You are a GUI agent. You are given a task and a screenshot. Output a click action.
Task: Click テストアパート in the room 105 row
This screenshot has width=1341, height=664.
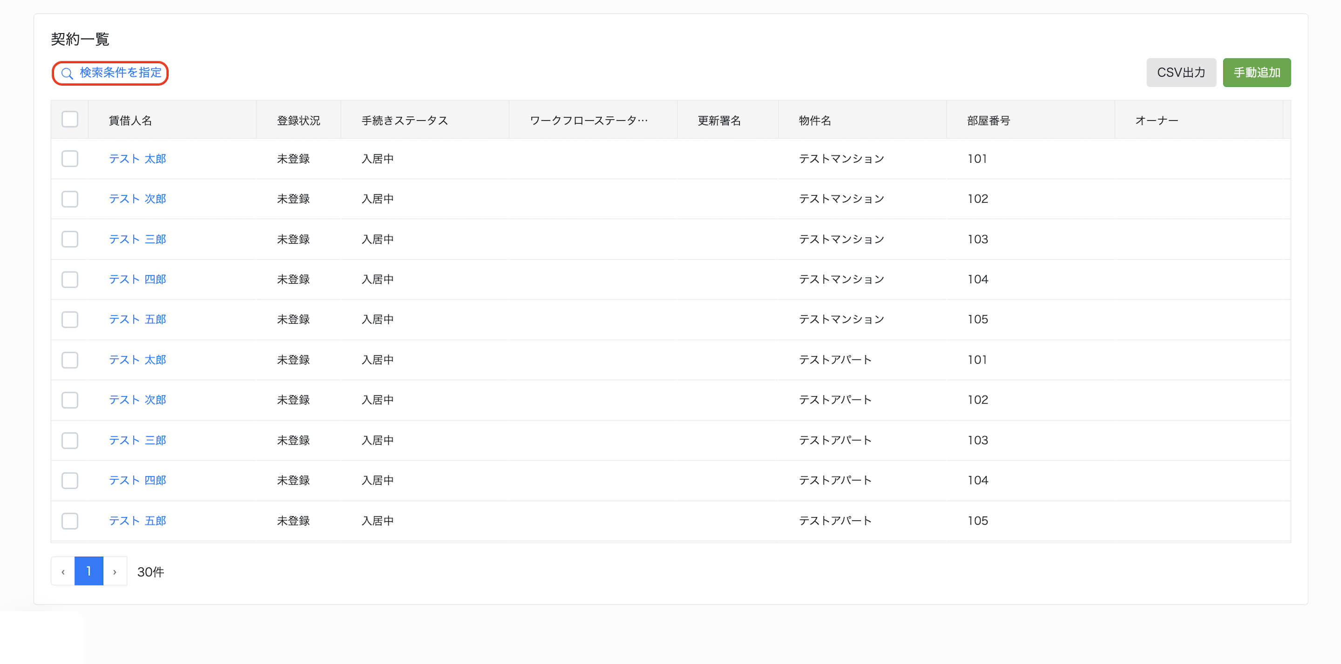point(835,520)
